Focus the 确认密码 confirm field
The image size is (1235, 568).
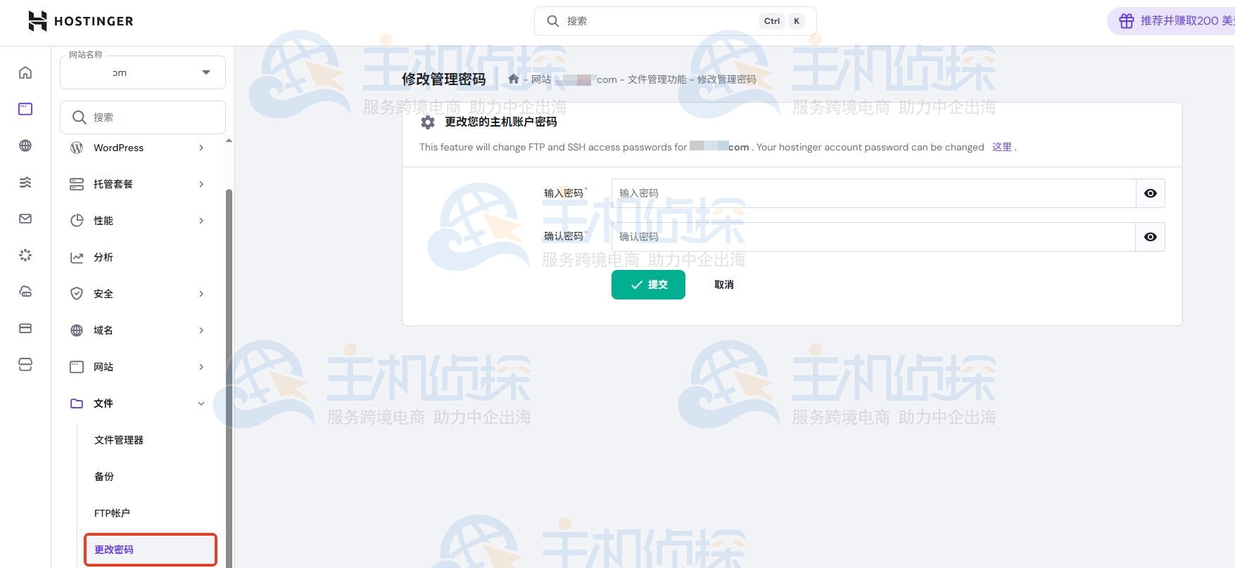(873, 237)
